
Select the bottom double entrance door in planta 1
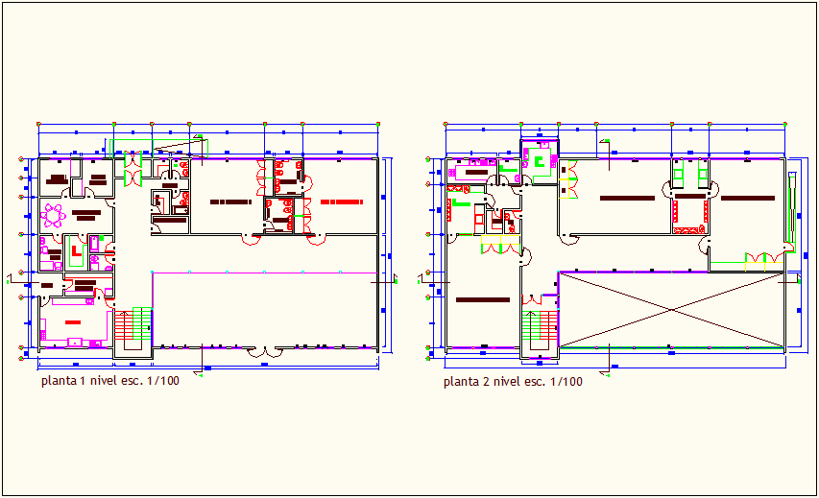pyautogui.click(x=264, y=352)
